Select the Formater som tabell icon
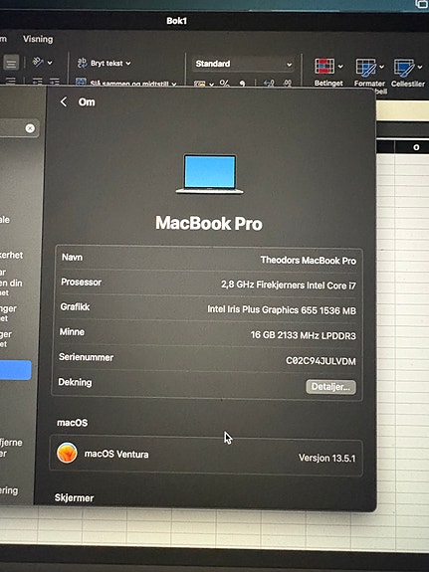The width and height of the screenshot is (429, 572). point(366,67)
